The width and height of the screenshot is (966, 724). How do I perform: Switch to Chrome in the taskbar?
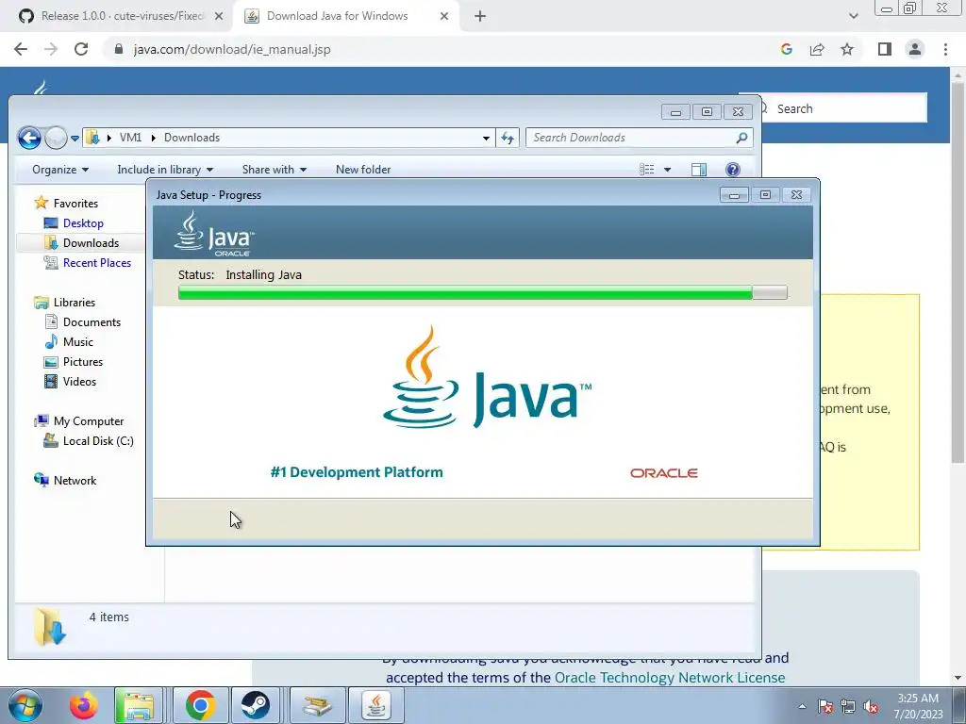pyautogui.click(x=200, y=705)
